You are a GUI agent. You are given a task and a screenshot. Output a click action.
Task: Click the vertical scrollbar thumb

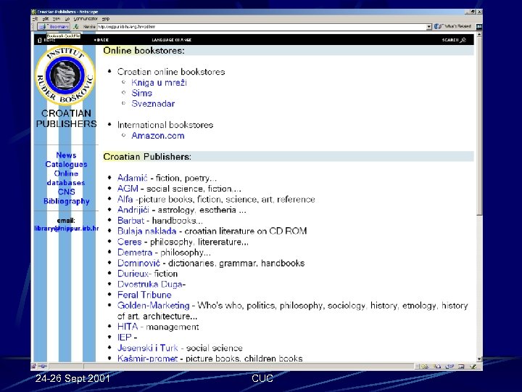(x=479, y=126)
